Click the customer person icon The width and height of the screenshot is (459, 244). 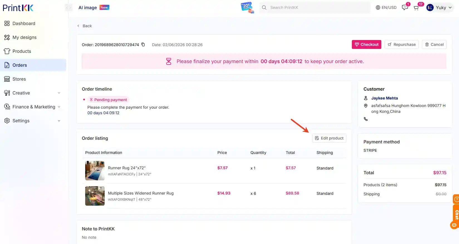click(366, 98)
